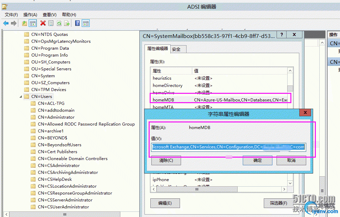Click the folder icon of CN=Cert Publishers

pos(33,151)
